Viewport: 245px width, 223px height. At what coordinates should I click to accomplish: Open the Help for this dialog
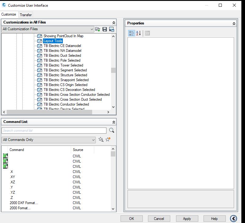[214, 218]
